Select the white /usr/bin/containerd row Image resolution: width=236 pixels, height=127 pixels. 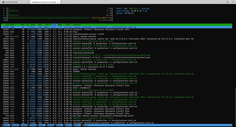click(x=117, y=53)
